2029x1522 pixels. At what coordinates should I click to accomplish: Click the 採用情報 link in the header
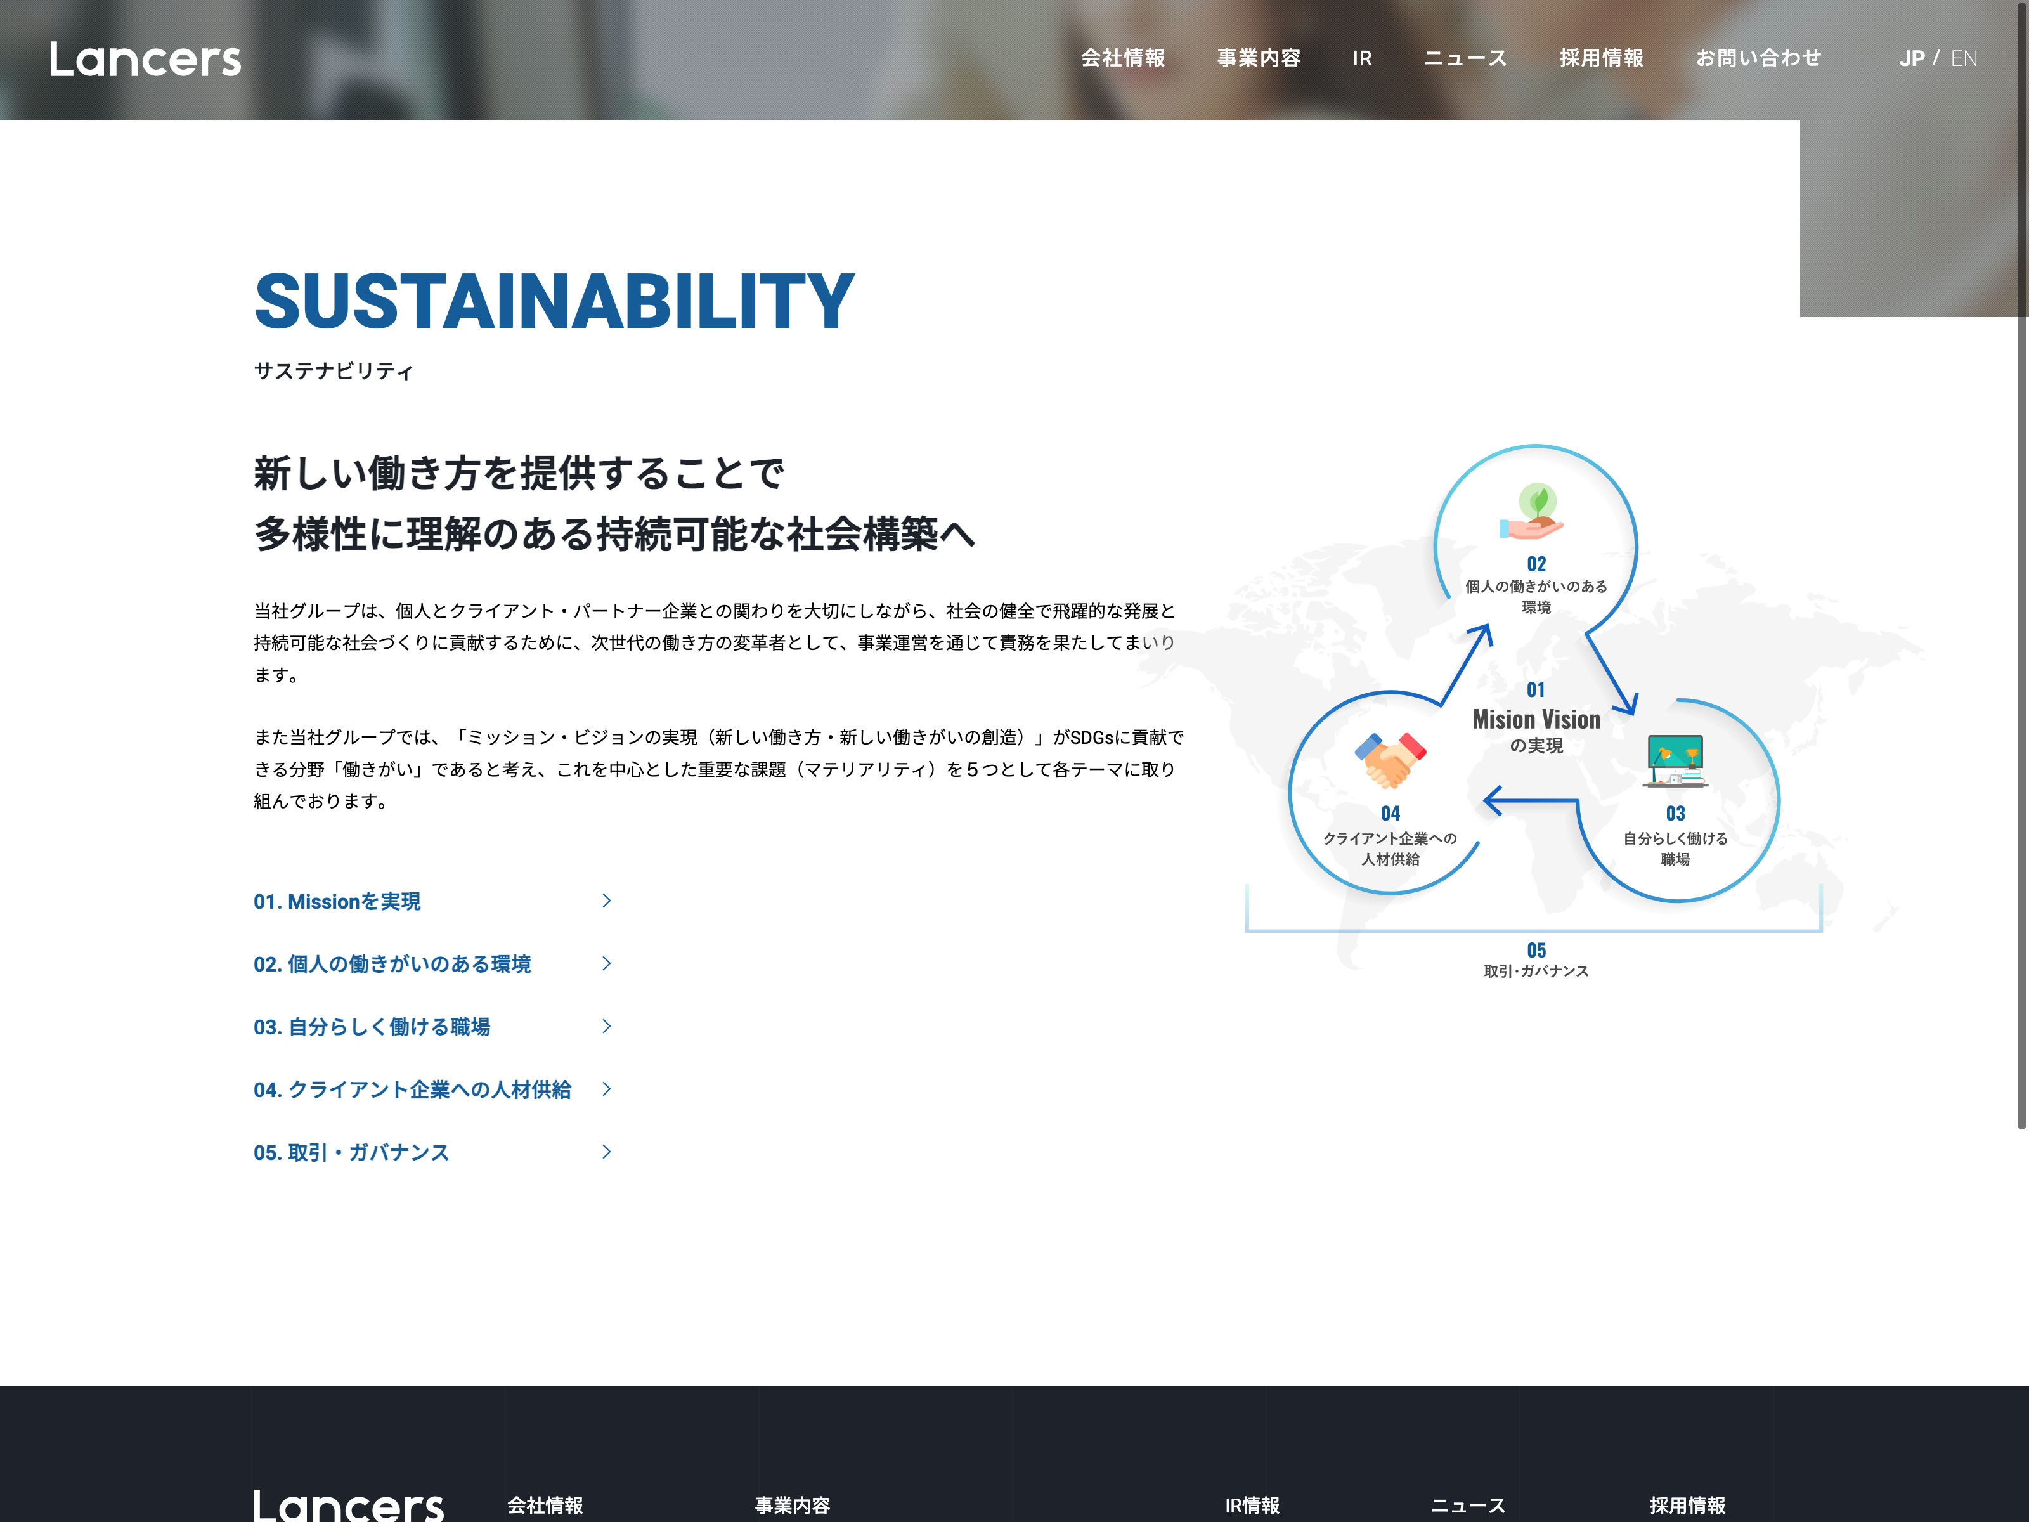pyautogui.click(x=1600, y=59)
